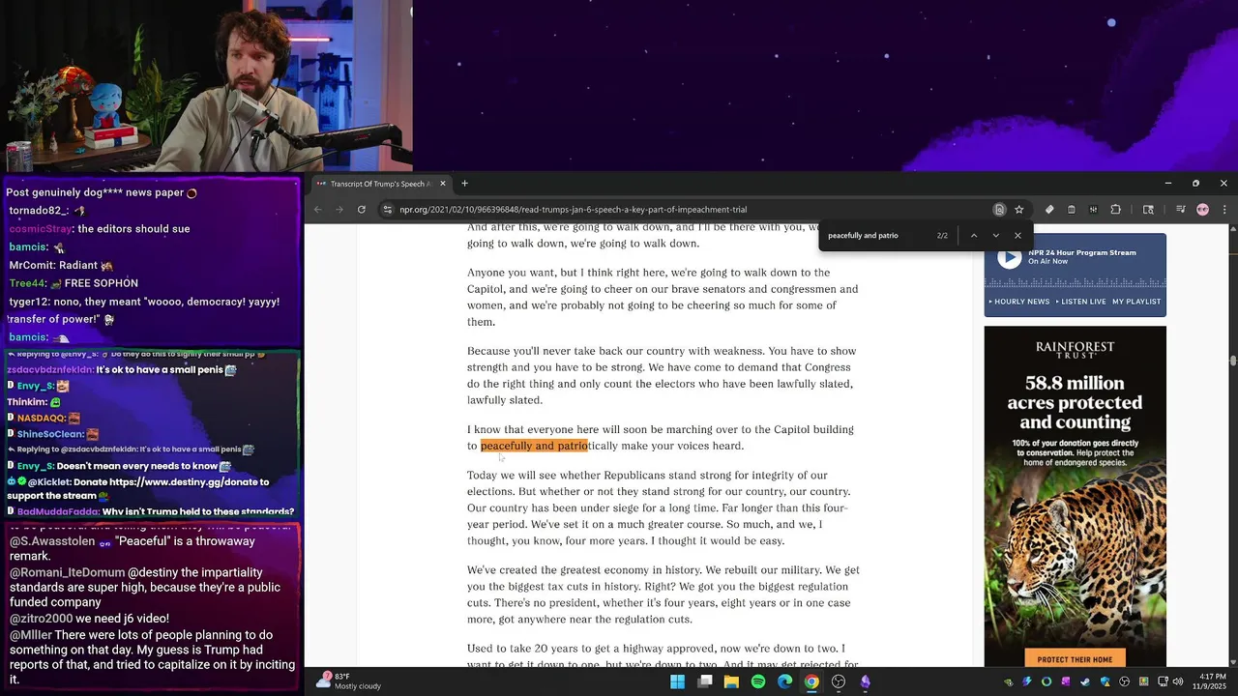
Task: Jump to next find result
Action: click(x=995, y=236)
